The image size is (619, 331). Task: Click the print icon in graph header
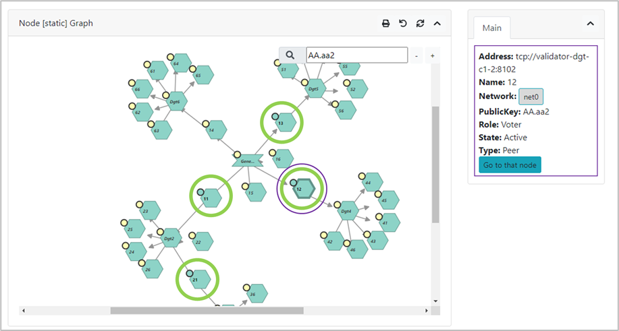[x=385, y=24]
